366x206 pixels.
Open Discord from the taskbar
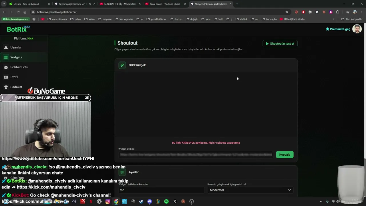(x=150, y=201)
